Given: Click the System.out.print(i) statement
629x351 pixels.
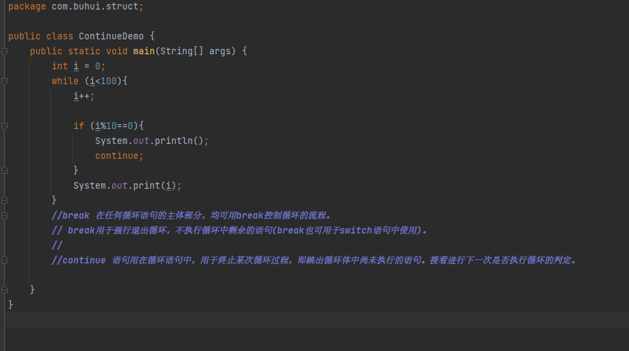Looking at the screenshot, I should 128,185.
